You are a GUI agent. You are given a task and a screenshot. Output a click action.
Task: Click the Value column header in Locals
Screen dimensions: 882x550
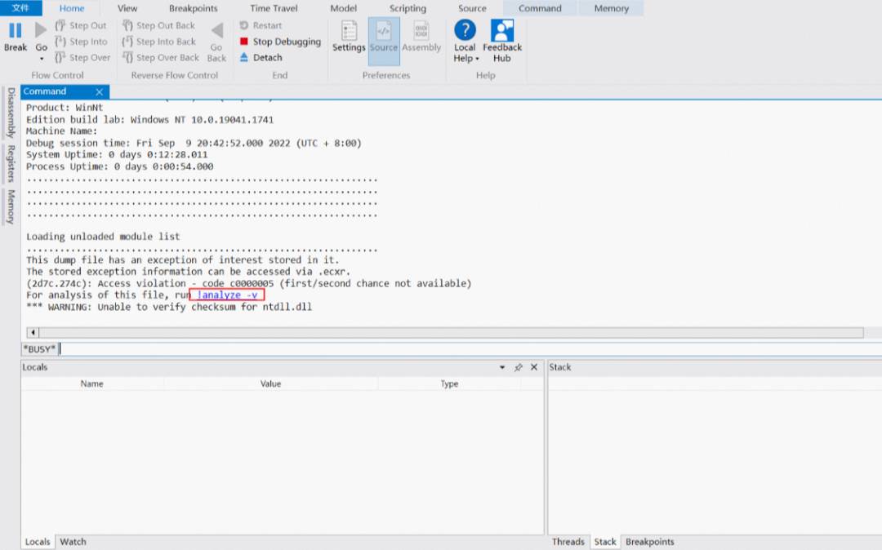[270, 384]
